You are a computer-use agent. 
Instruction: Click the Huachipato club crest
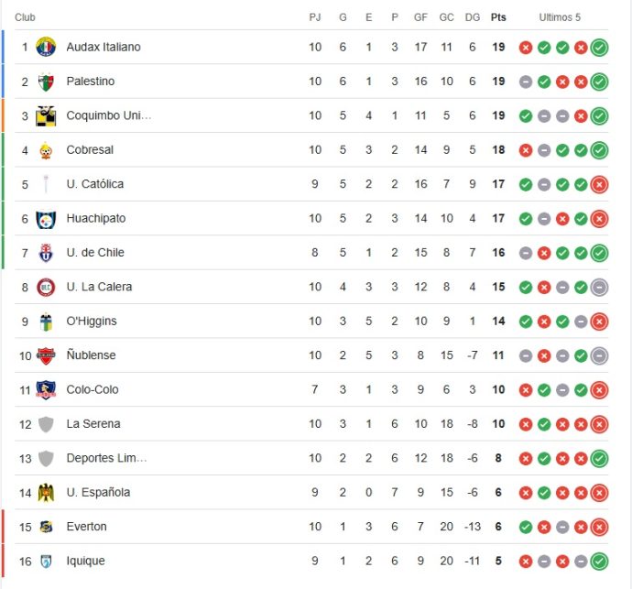[46, 219]
